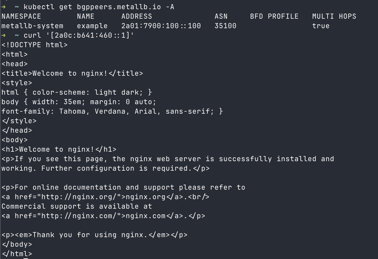Click the NAMESPACE column header
Screen dimensions: 378x259
pos(21,16)
